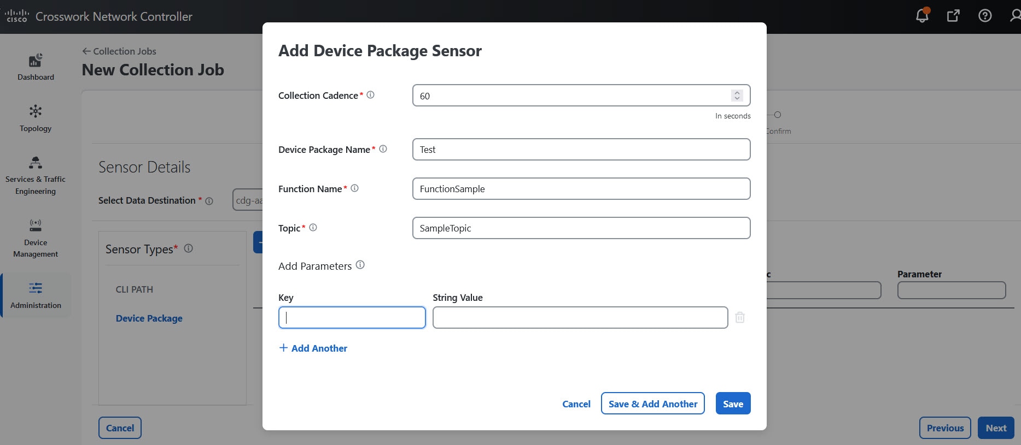The width and height of the screenshot is (1021, 445).
Task: Save the device package sensor
Action: click(733, 404)
